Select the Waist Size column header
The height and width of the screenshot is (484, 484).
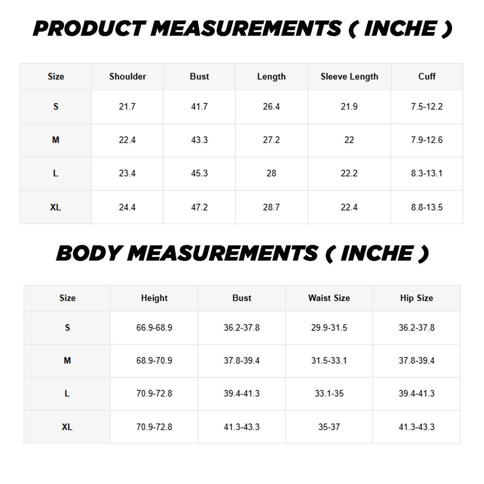[x=329, y=298]
